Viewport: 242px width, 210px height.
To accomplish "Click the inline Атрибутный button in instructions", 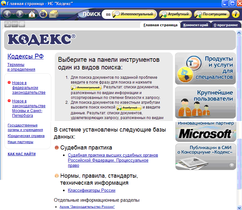I will coord(129,108).
